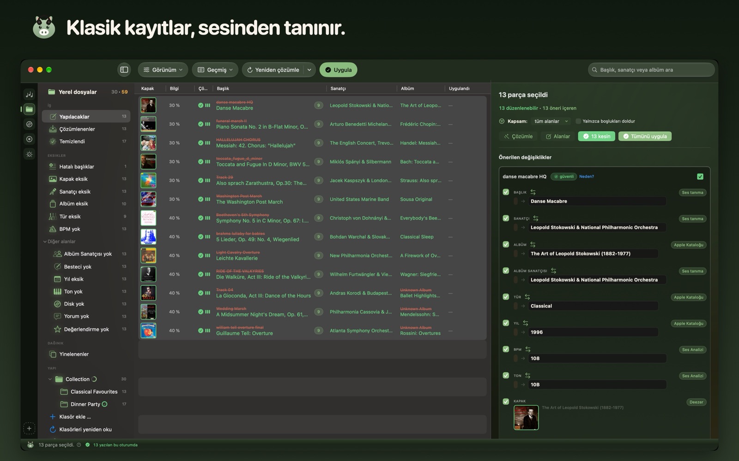
Task: Open arrow next to Yeniden çözümle
Action: tap(309, 70)
